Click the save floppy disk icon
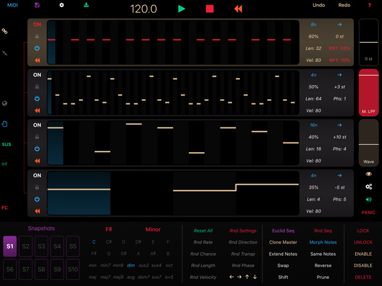 (37, 5)
